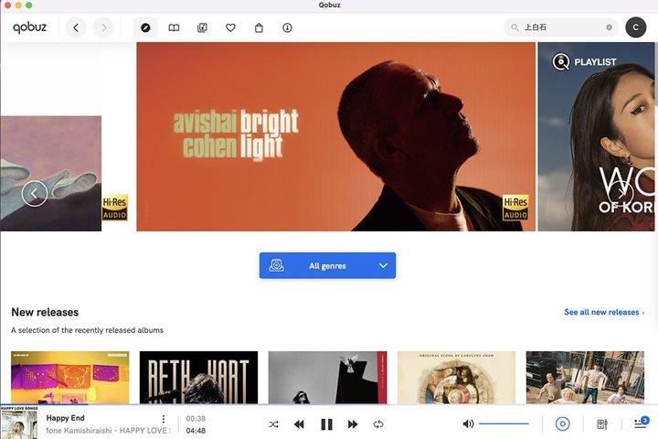Pause the current track
This screenshot has height=439, width=658.
326,424
